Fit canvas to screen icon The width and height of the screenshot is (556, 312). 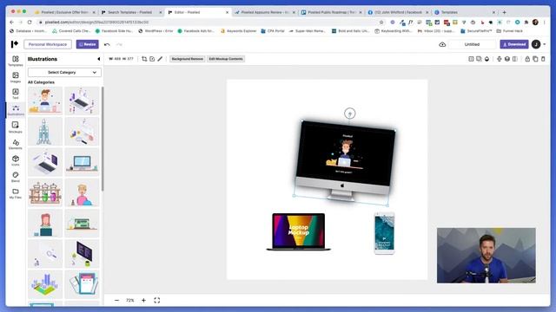pyautogui.click(x=156, y=301)
